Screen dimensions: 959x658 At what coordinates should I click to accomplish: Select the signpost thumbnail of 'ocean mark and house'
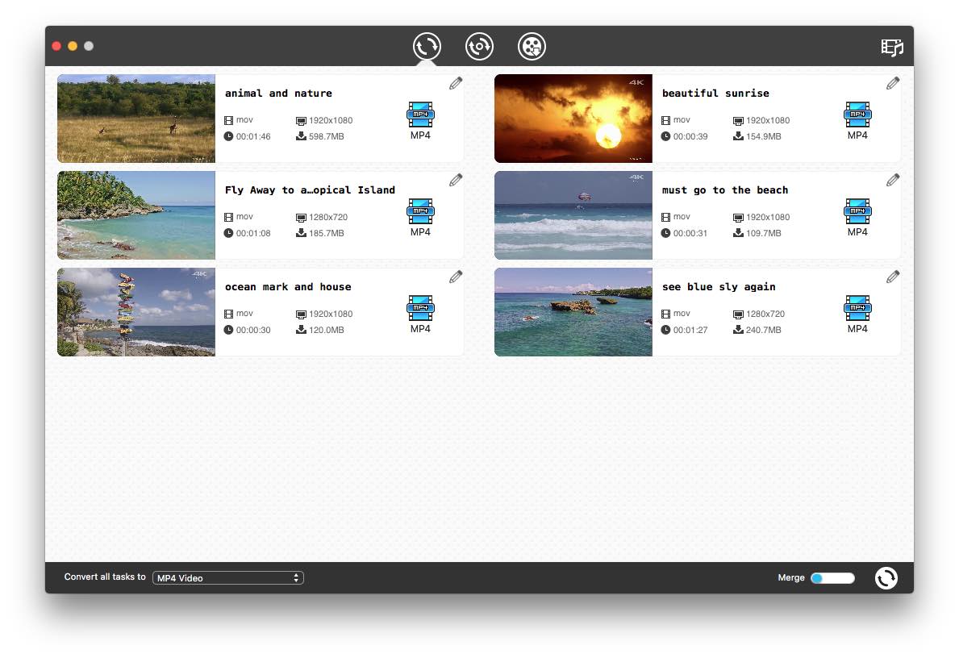[x=136, y=312]
